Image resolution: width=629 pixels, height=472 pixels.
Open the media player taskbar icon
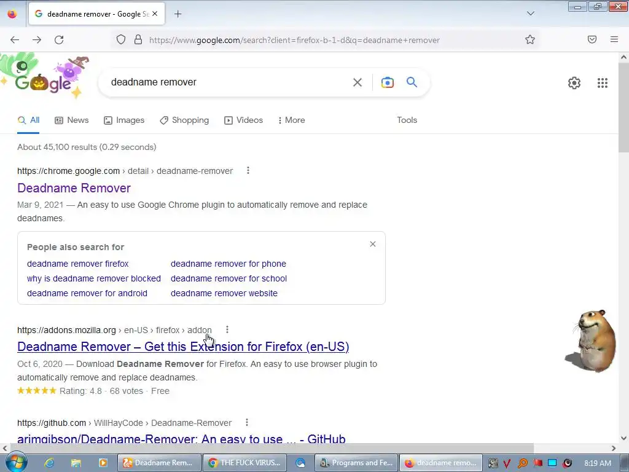tap(103, 463)
